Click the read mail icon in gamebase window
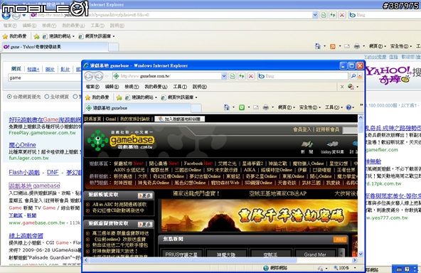The width and height of the screenshot is (421, 273). tap(256, 107)
